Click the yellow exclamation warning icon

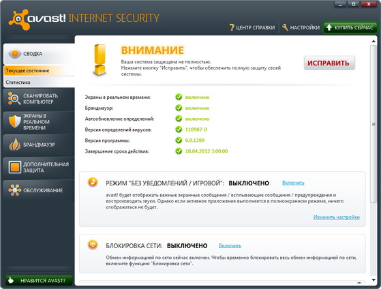(100, 60)
